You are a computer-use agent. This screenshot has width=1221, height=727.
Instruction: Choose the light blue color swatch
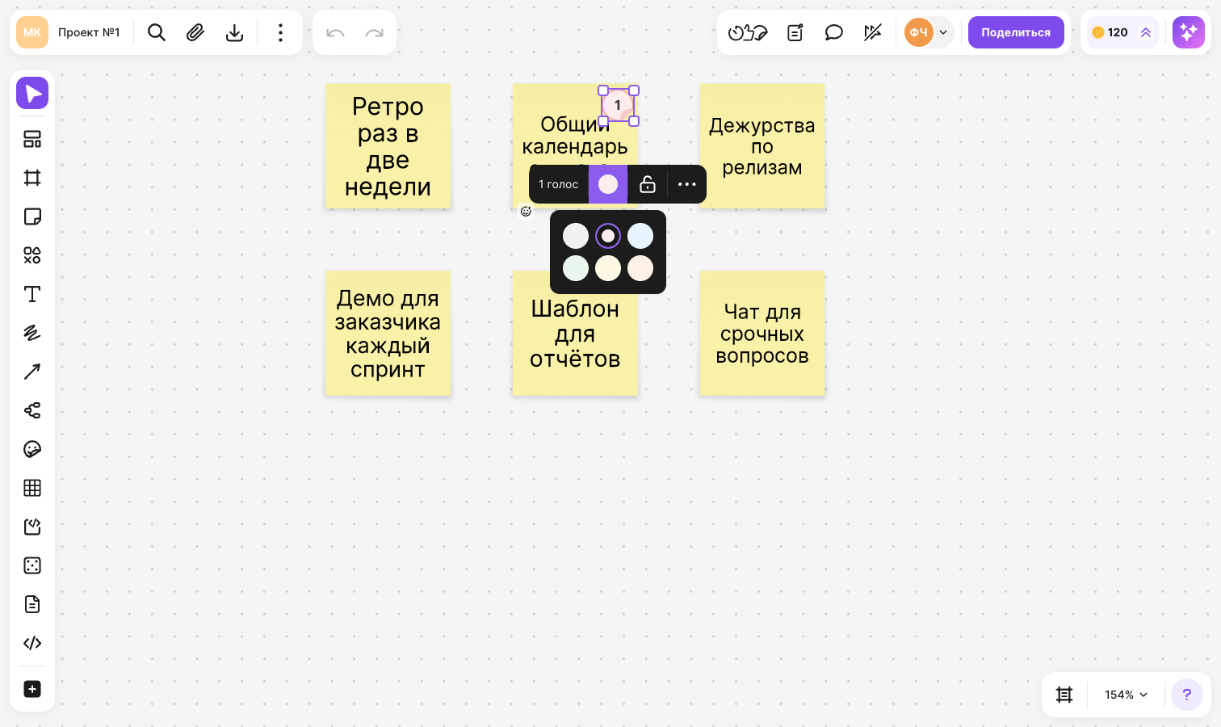click(640, 236)
